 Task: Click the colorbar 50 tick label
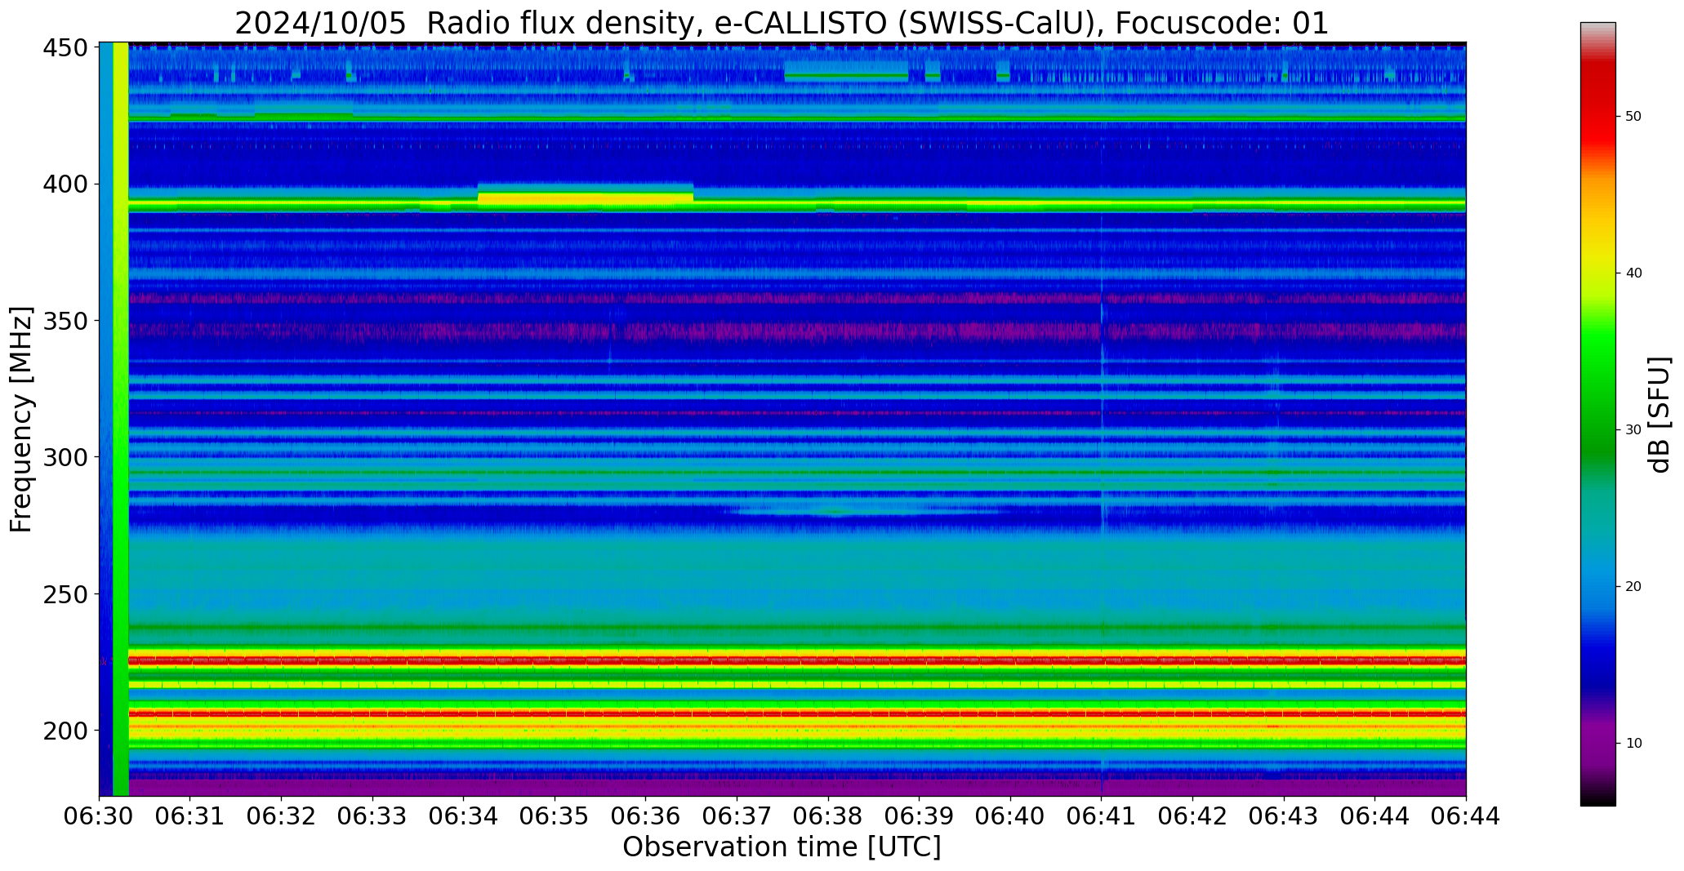[1633, 117]
